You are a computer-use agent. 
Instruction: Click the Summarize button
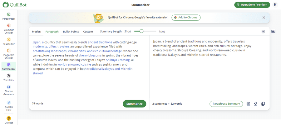[134, 104]
